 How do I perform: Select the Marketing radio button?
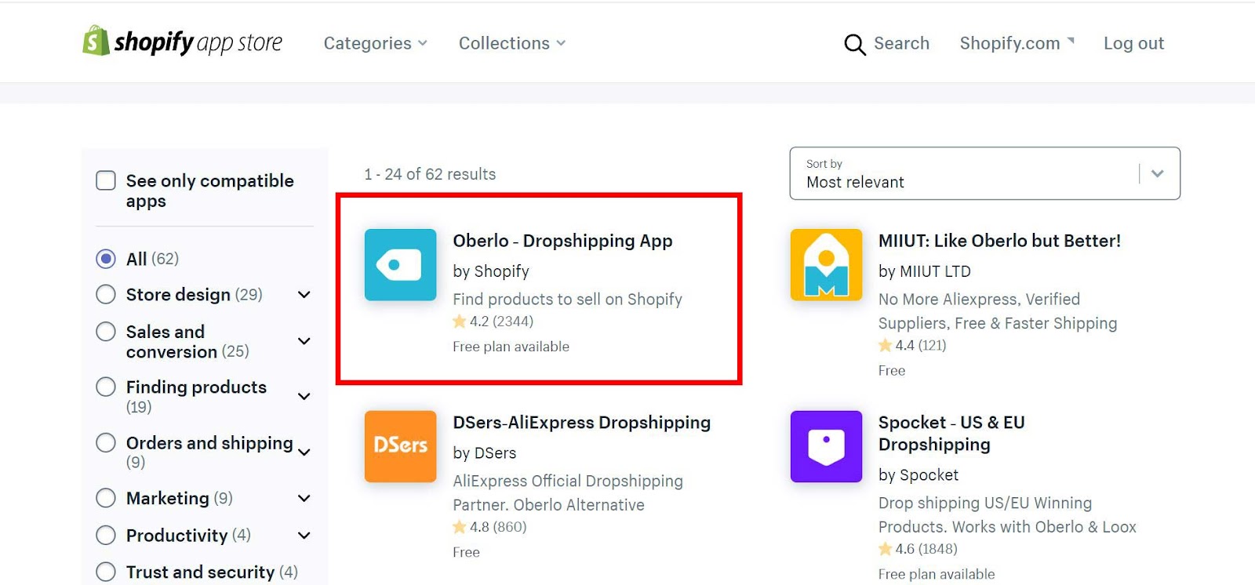click(106, 498)
